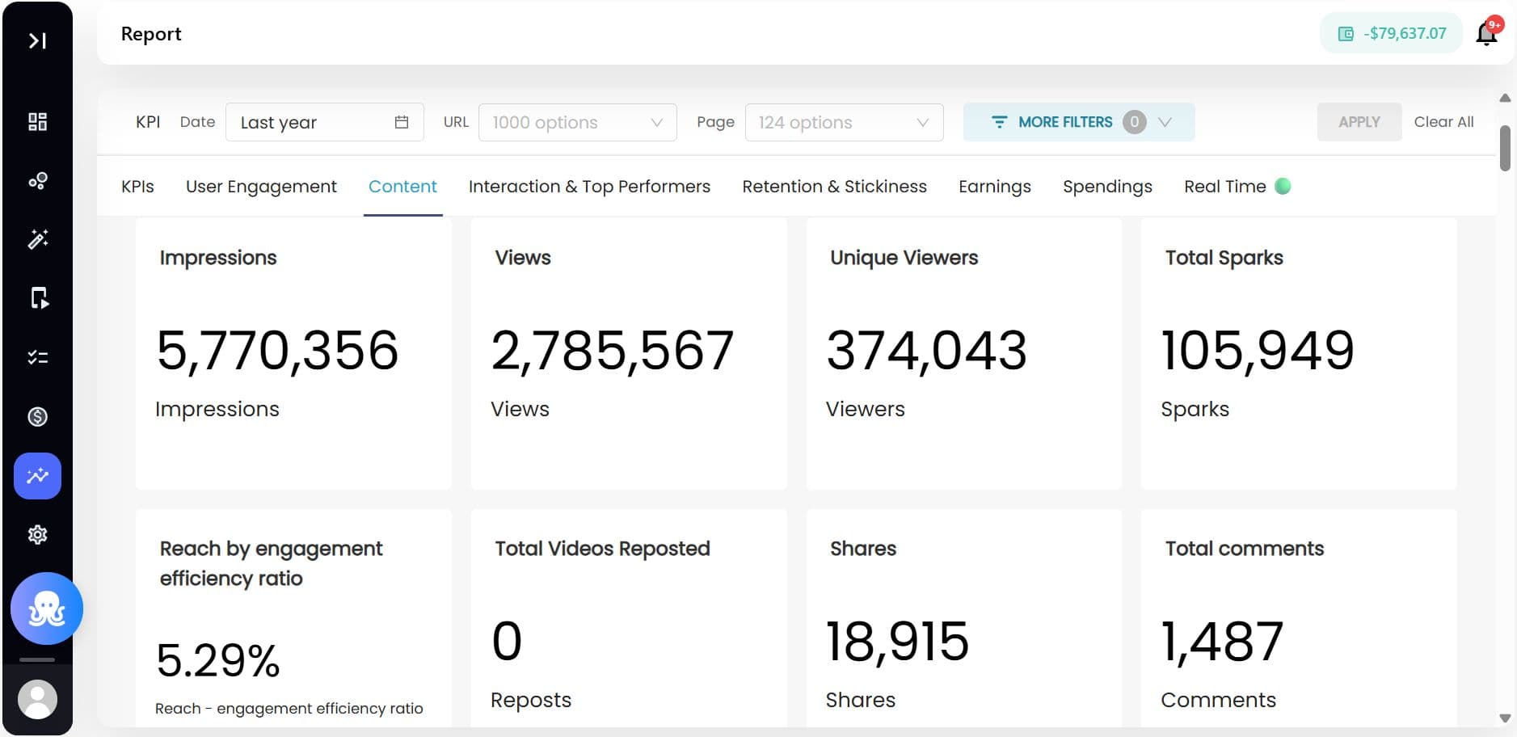Select the analytics chart sidebar icon

point(37,476)
